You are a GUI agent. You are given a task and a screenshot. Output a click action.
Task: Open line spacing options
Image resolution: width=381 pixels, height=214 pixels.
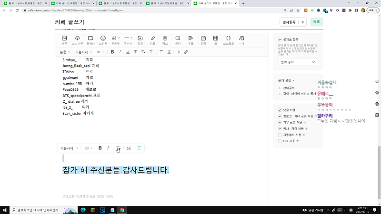[169, 52]
